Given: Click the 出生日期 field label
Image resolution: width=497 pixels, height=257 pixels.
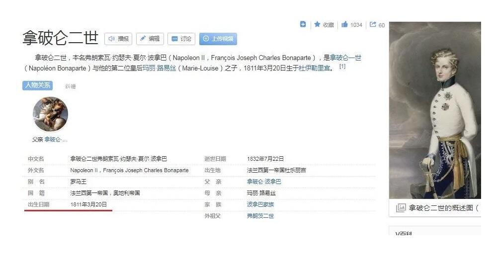Looking at the screenshot, I should tap(38, 204).
